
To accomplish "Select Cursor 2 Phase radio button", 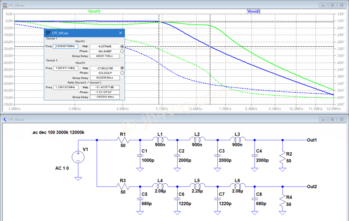I will 122,73.
